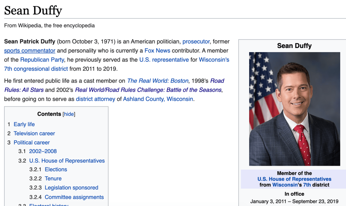Open the prosecutor link

pos(196,42)
